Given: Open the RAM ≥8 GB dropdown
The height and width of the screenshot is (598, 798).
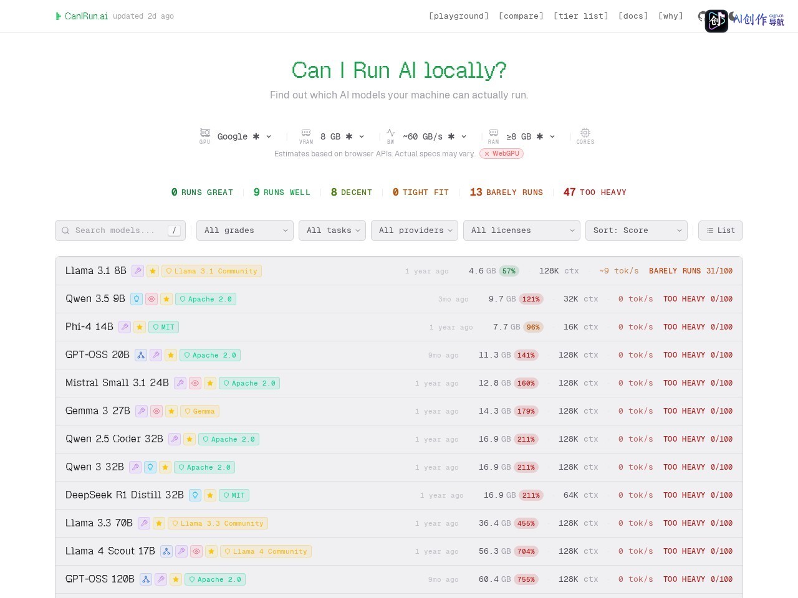Looking at the screenshot, I should 531,136.
